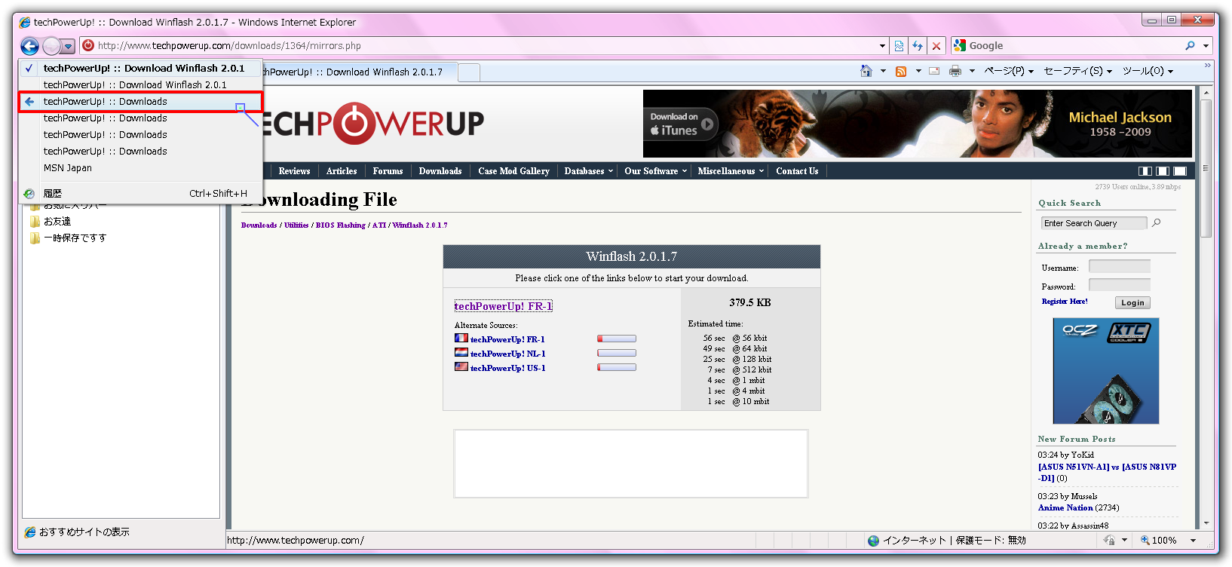Viewport: 1232px width, 567px height.
Task: Open 履歴 history from the dropdown menu
Action: 141,193
